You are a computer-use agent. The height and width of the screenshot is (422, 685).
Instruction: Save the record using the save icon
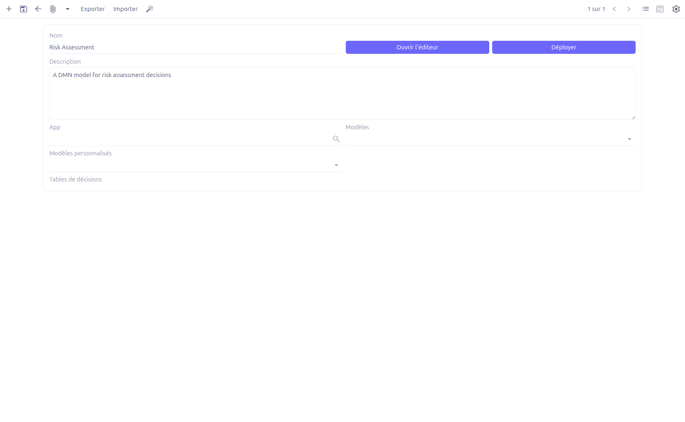coord(23,9)
